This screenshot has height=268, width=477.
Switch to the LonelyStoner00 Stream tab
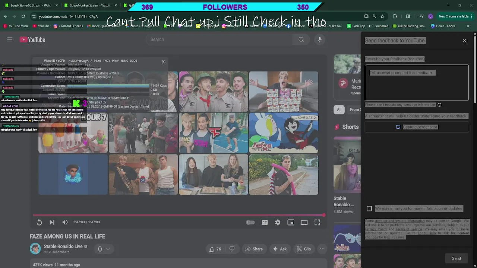tap(31, 5)
